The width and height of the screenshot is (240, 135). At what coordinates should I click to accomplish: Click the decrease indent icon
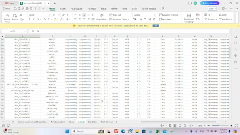click(89, 15)
